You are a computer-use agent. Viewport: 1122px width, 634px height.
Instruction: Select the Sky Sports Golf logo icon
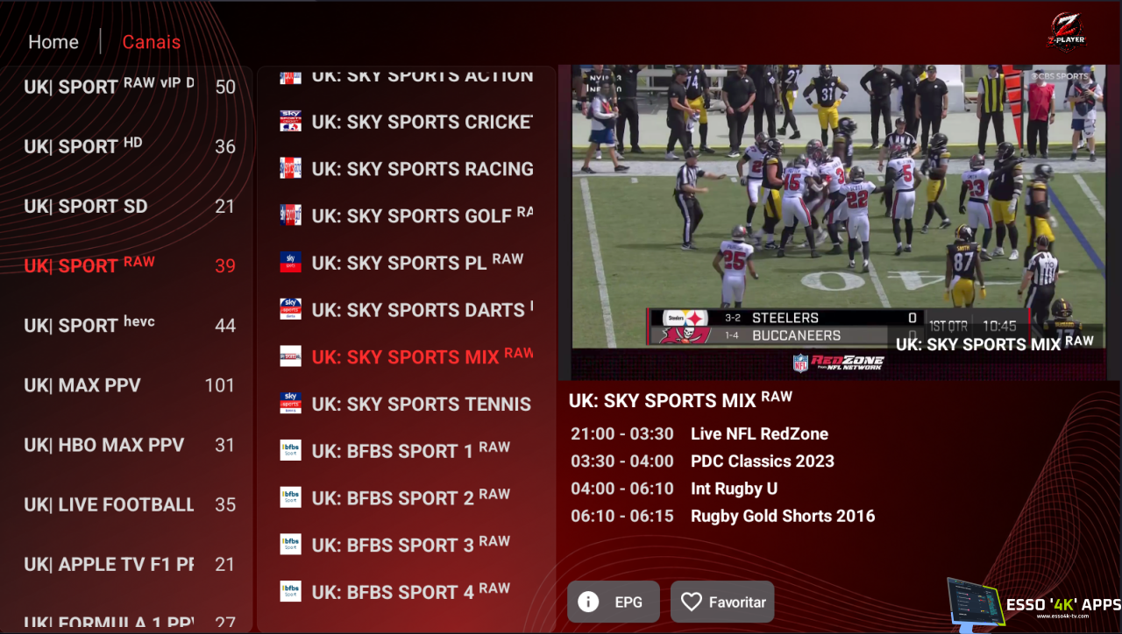click(290, 215)
